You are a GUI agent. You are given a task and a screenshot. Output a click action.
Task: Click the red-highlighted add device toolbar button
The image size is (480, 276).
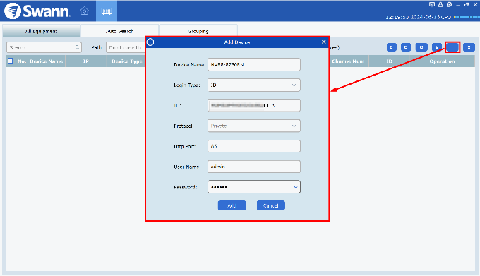click(x=452, y=47)
